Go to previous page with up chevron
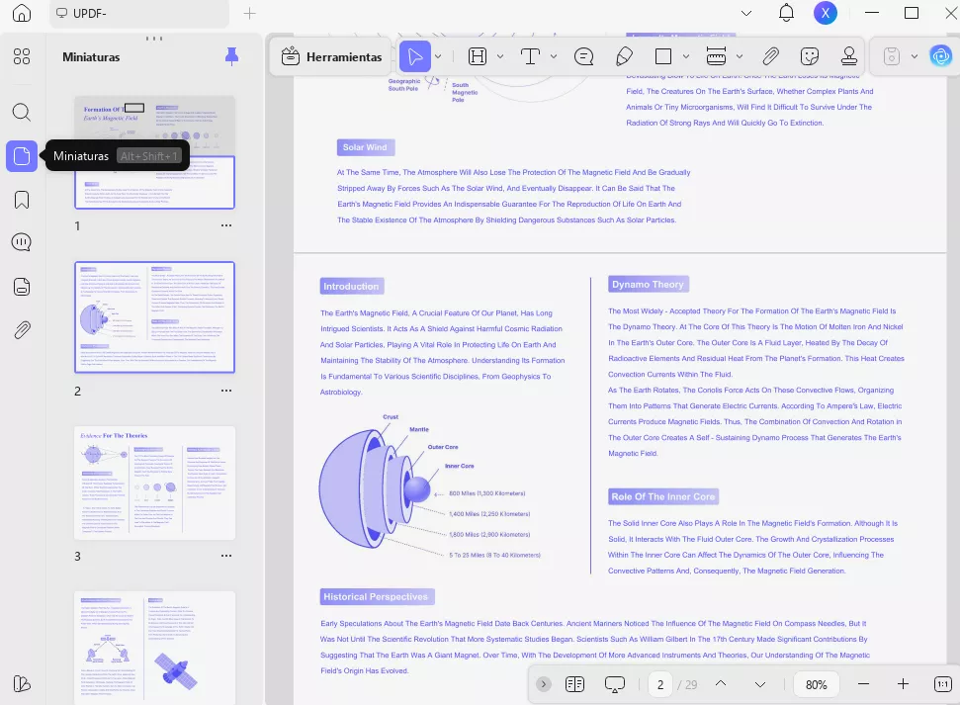Image resolution: width=960 pixels, height=705 pixels. point(721,684)
